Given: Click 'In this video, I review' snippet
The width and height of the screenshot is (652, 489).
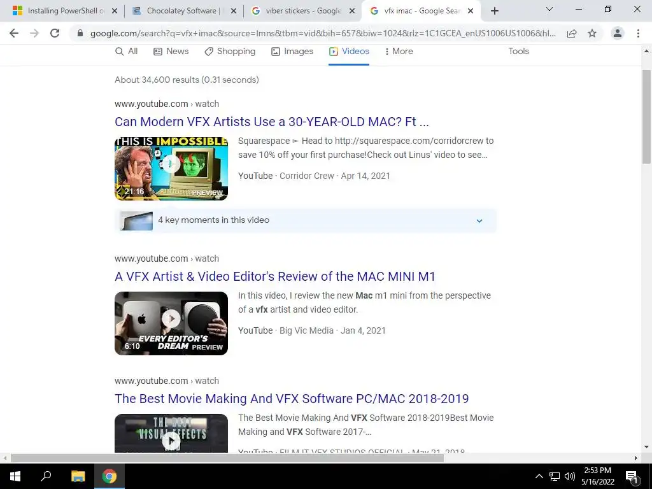Looking at the screenshot, I should pos(364,302).
